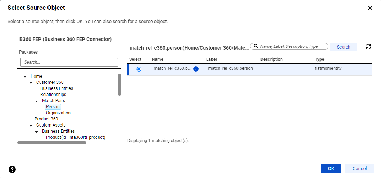Viewport: 381px width, 178px height.
Task: Select Relationships in Customer 360
Action: [53, 95]
